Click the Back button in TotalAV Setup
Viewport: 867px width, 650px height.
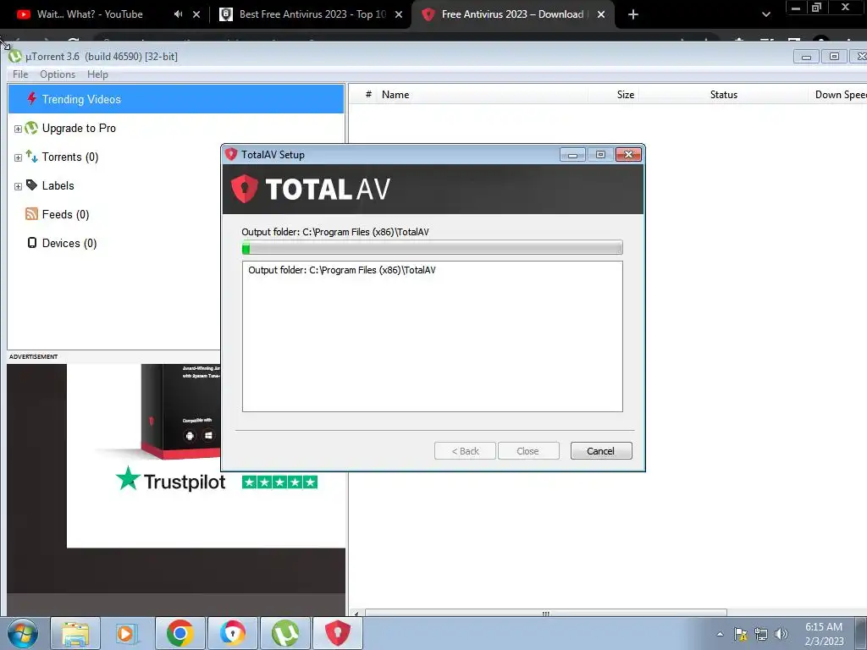465,451
